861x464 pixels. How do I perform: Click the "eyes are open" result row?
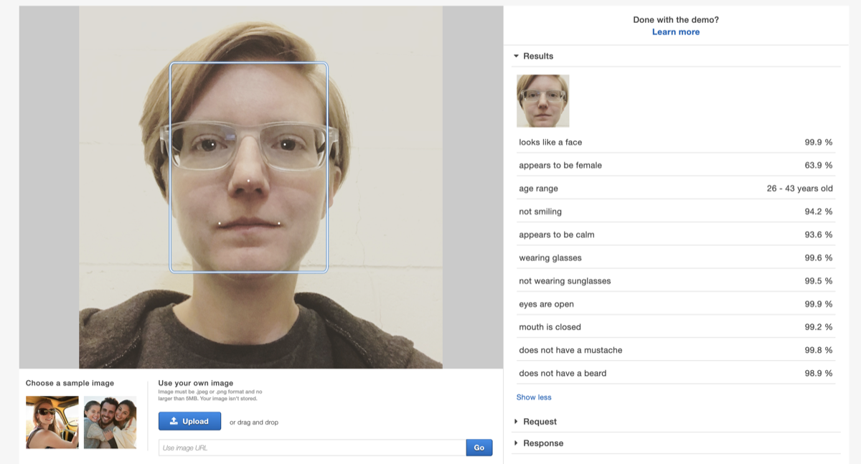pos(674,304)
